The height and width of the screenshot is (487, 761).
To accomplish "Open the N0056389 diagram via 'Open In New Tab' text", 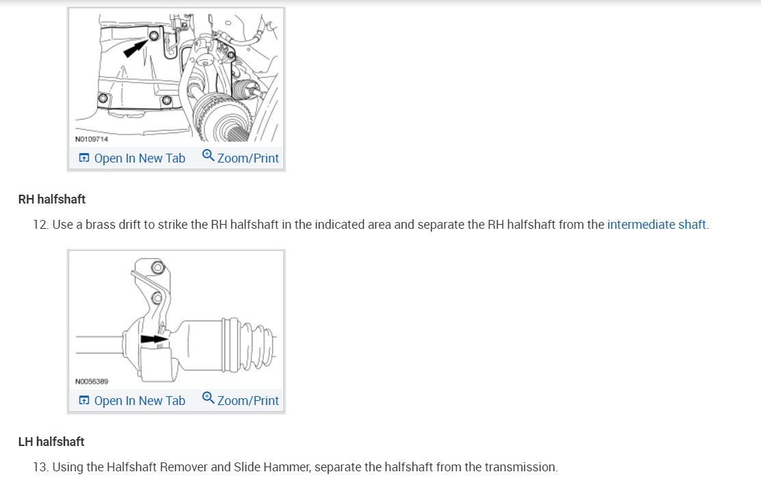I will tap(140, 401).
